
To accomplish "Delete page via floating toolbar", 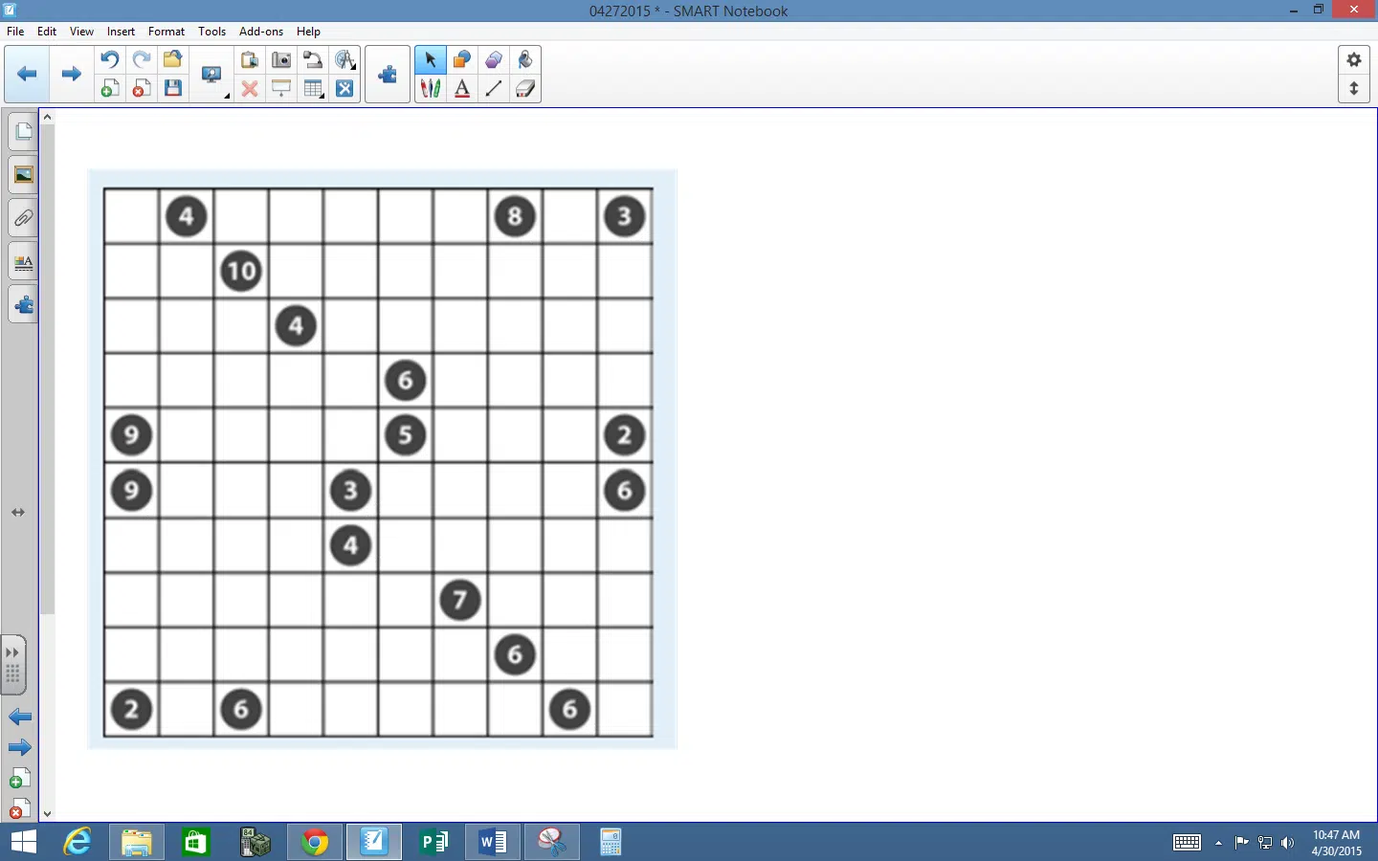I will 19,809.
